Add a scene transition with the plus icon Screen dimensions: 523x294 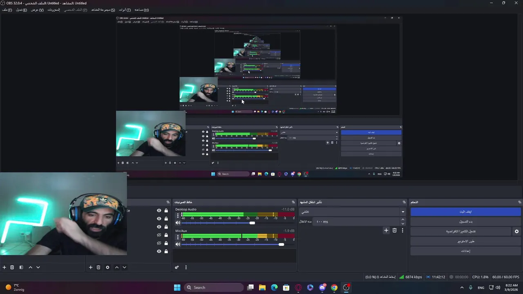[x=386, y=230]
